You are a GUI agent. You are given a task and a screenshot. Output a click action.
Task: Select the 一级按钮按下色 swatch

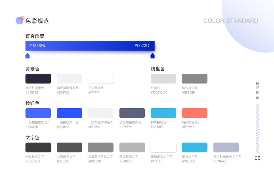tap(69, 113)
